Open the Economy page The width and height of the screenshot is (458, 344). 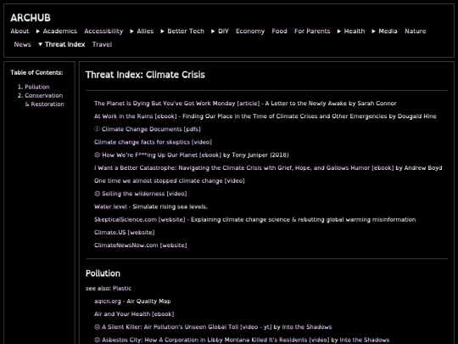[x=250, y=31]
